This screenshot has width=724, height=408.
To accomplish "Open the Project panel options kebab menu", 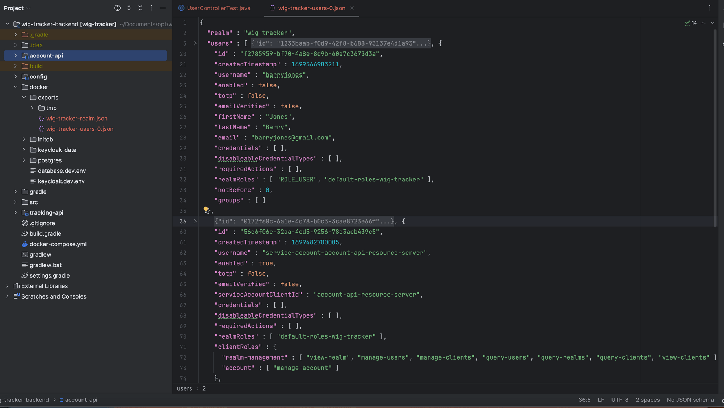I will point(151,8).
